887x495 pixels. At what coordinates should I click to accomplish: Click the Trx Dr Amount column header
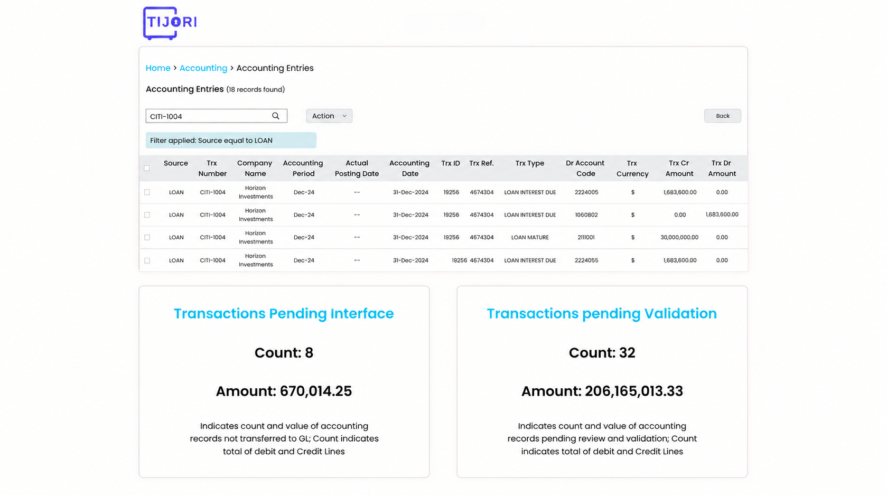722,168
